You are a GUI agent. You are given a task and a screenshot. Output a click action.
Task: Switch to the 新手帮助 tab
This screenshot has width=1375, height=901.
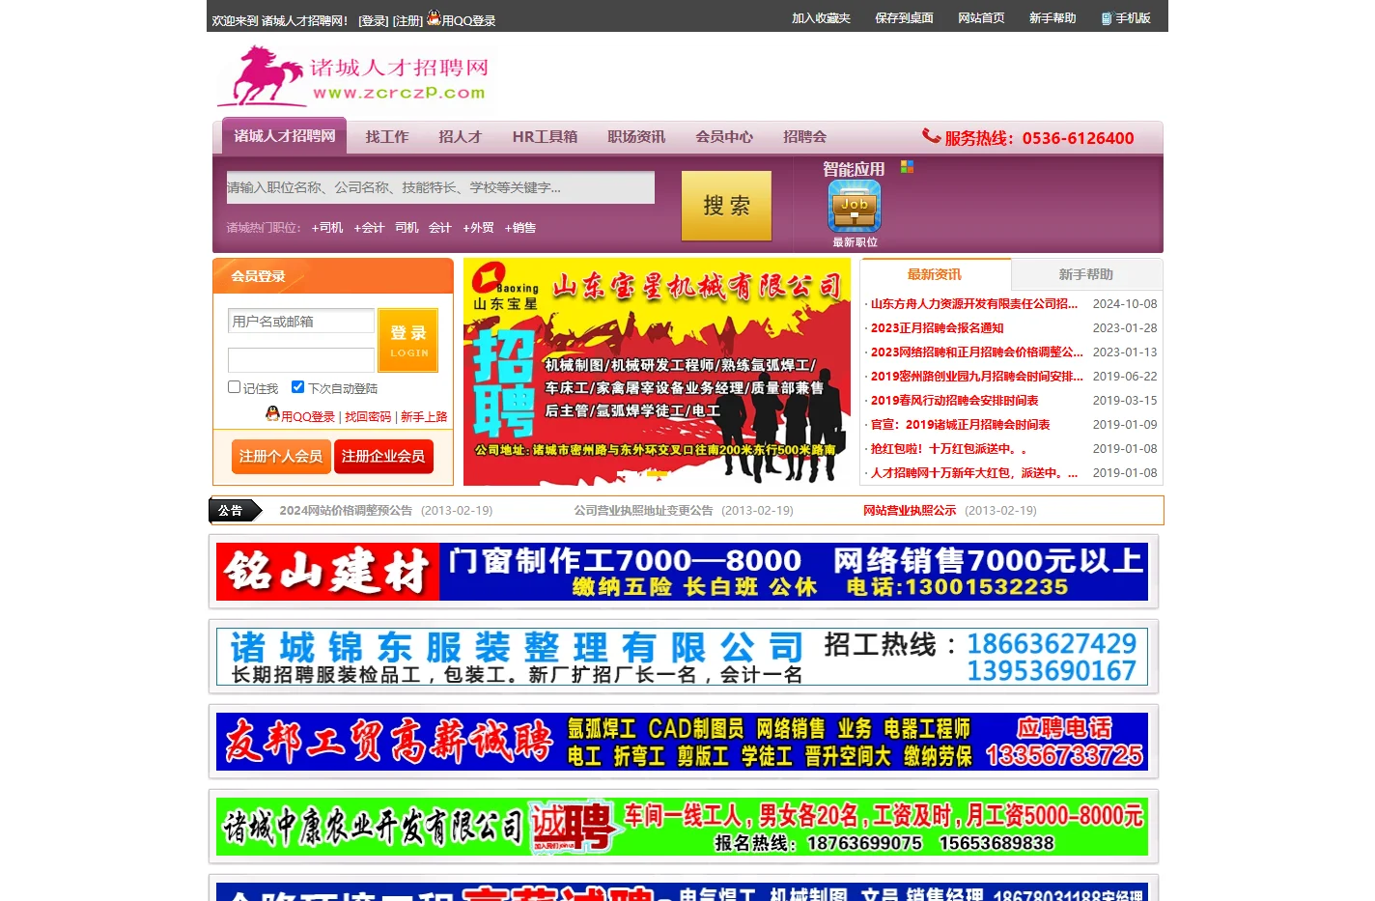point(1086,274)
